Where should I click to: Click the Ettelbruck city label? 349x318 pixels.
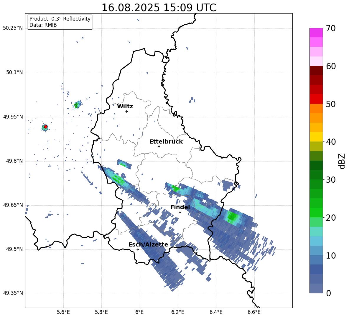pyautogui.click(x=166, y=142)
